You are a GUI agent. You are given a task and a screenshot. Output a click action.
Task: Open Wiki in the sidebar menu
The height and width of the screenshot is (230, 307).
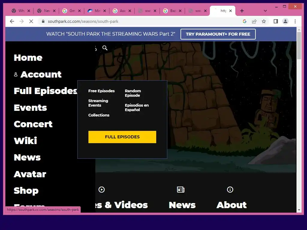(x=25, y=141)
